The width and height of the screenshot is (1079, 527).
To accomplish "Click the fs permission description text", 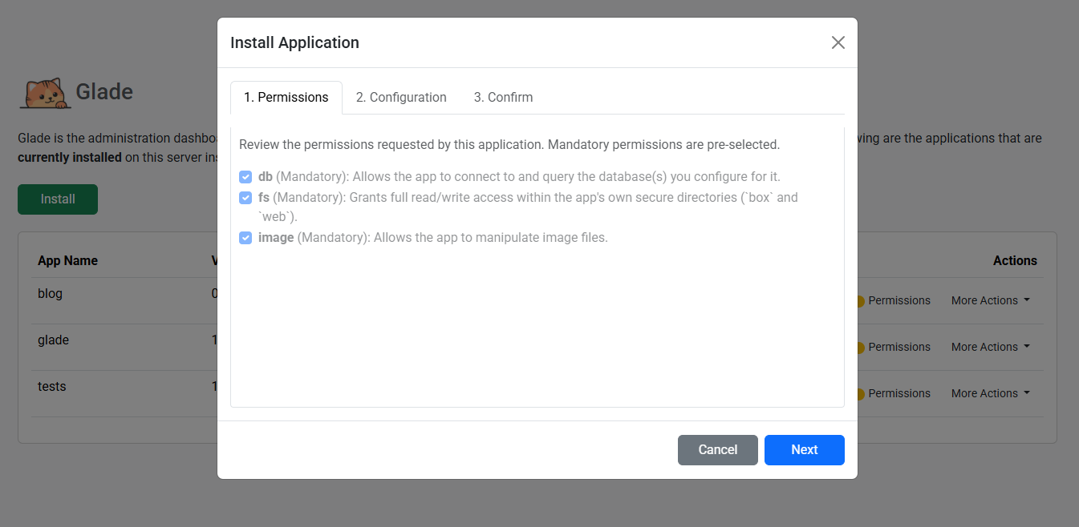I will coord(528,207).
